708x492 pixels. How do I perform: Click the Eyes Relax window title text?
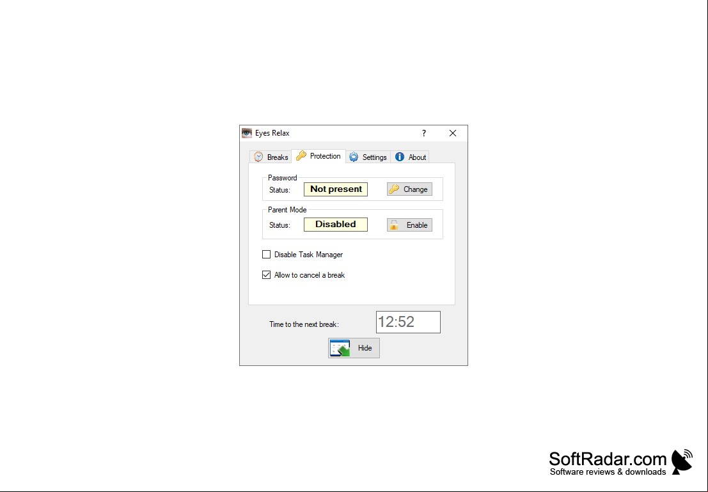pyautogui.click(x=272, y=133)
